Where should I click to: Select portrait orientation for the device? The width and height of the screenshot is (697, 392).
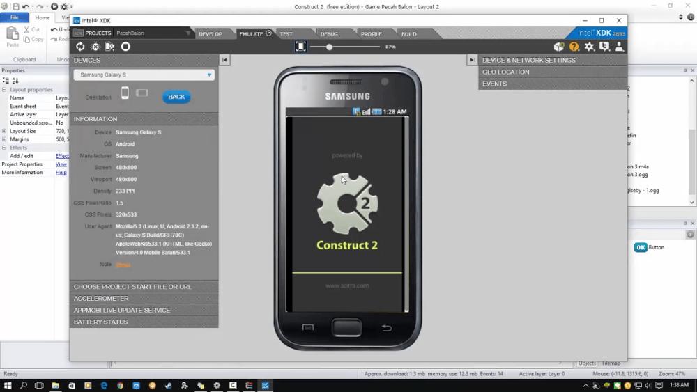[x=125, y=93]
